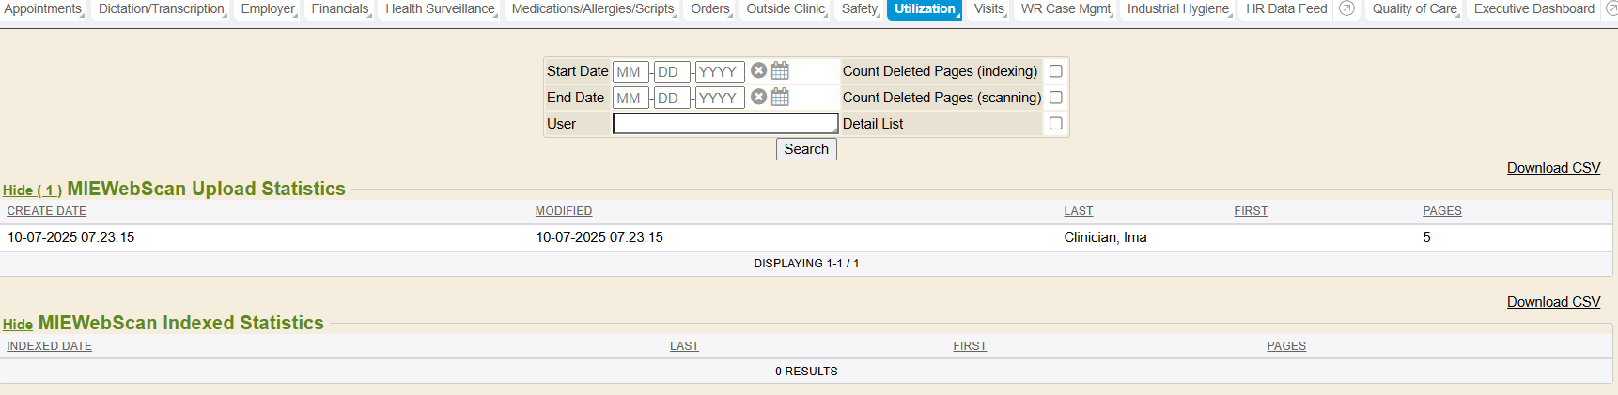
Task: Focus the User text input field
Action: point(724,124)
